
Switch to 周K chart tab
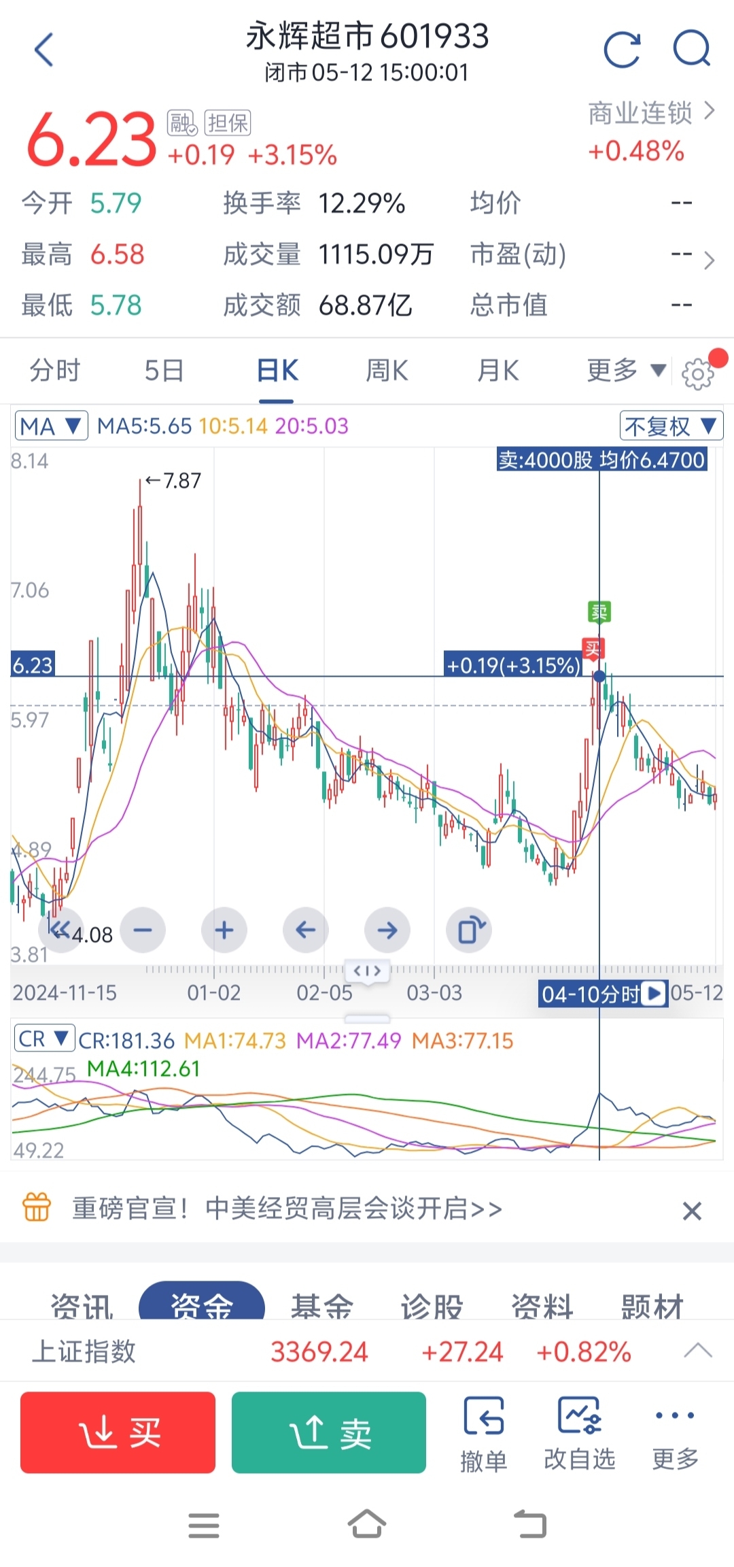coord(387,371)
